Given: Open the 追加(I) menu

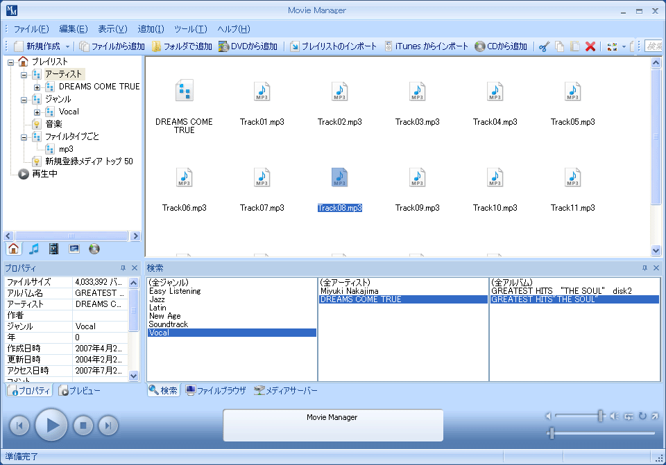Looking at the screenshot, I should click(151, 29).
